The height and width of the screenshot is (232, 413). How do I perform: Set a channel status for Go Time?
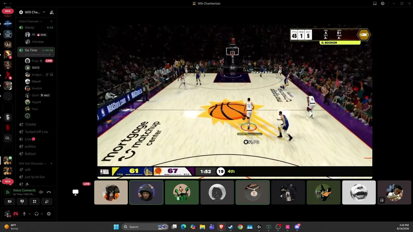click(x=37, y=55)
